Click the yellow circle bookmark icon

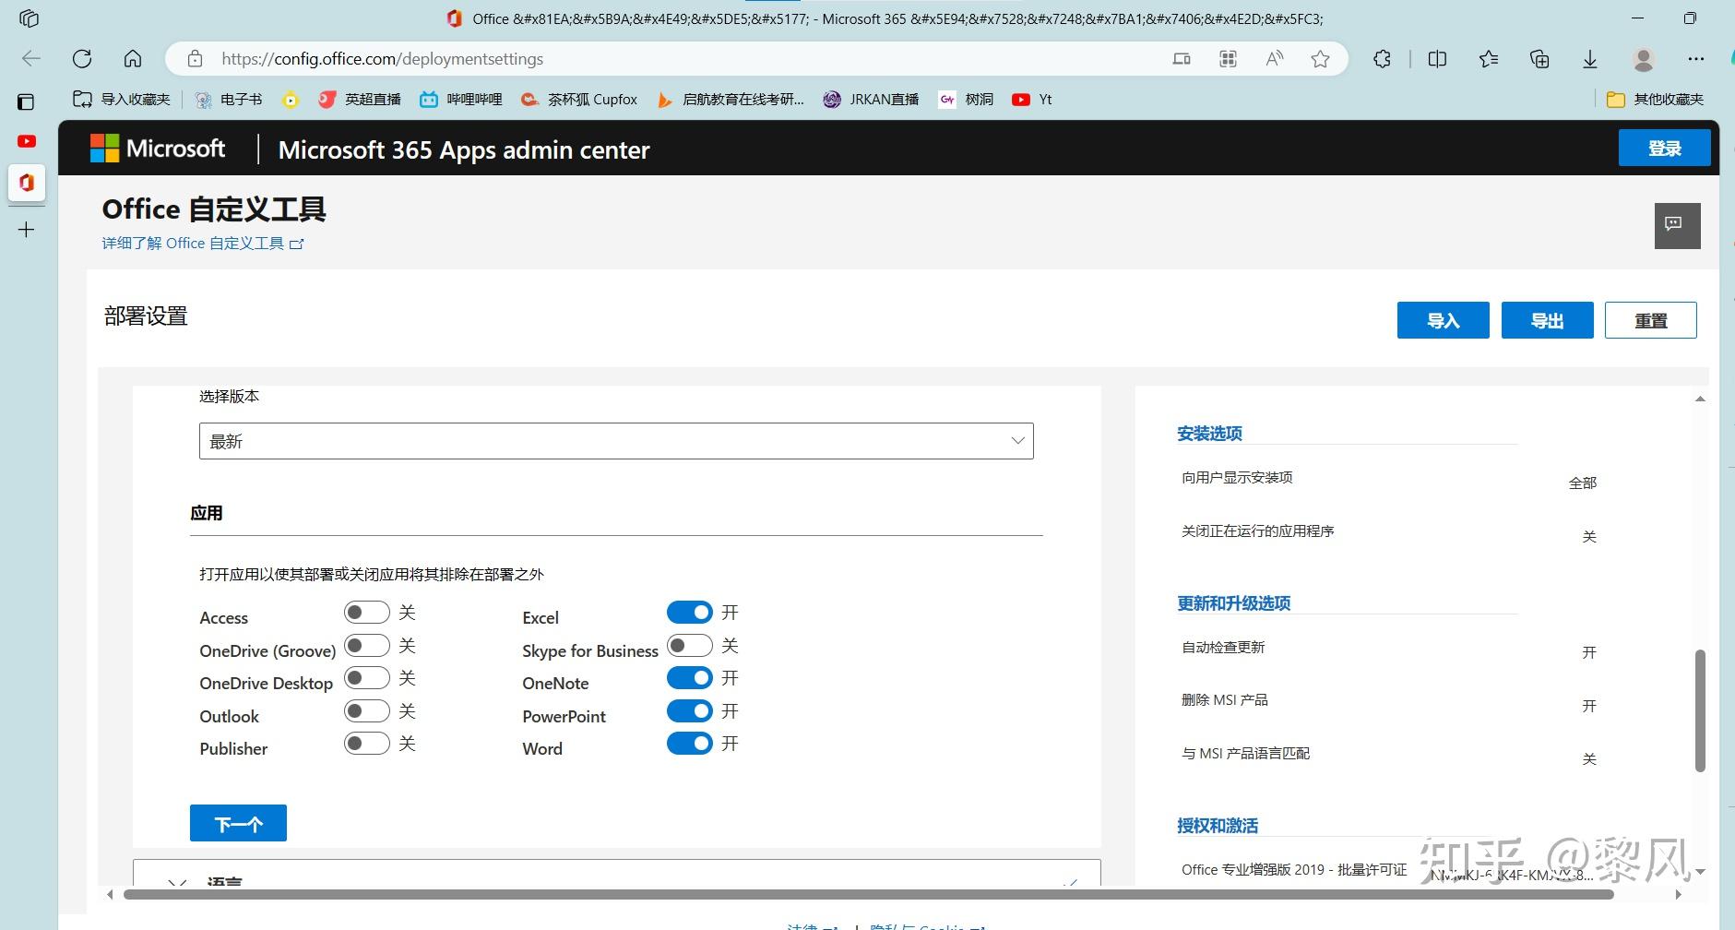pyautogui.click(x=291, y=100)
